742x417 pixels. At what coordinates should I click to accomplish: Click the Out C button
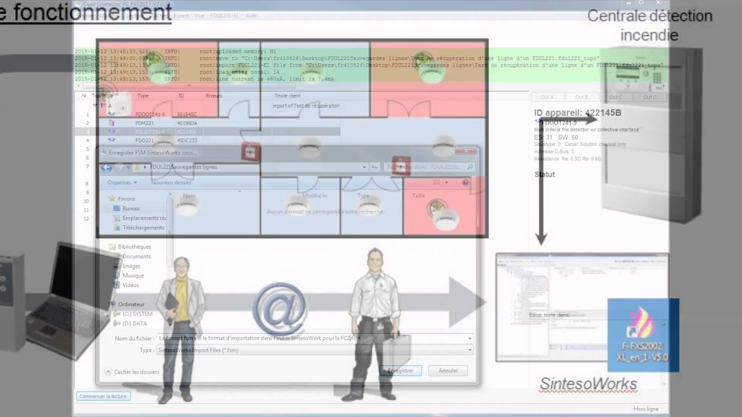click(x=616, y=97)
